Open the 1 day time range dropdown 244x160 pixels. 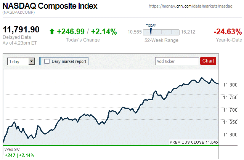pos(18,61)
